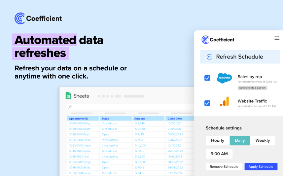The height and width of the screenshot is (176, 283).
Task: Select the 07/07/2022 close date cell
Action: pyautogui.click(x=180, y=173)
